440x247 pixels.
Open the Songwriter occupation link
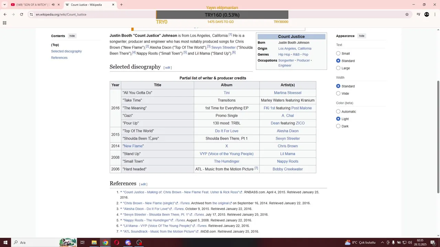(x=286, y=60)
